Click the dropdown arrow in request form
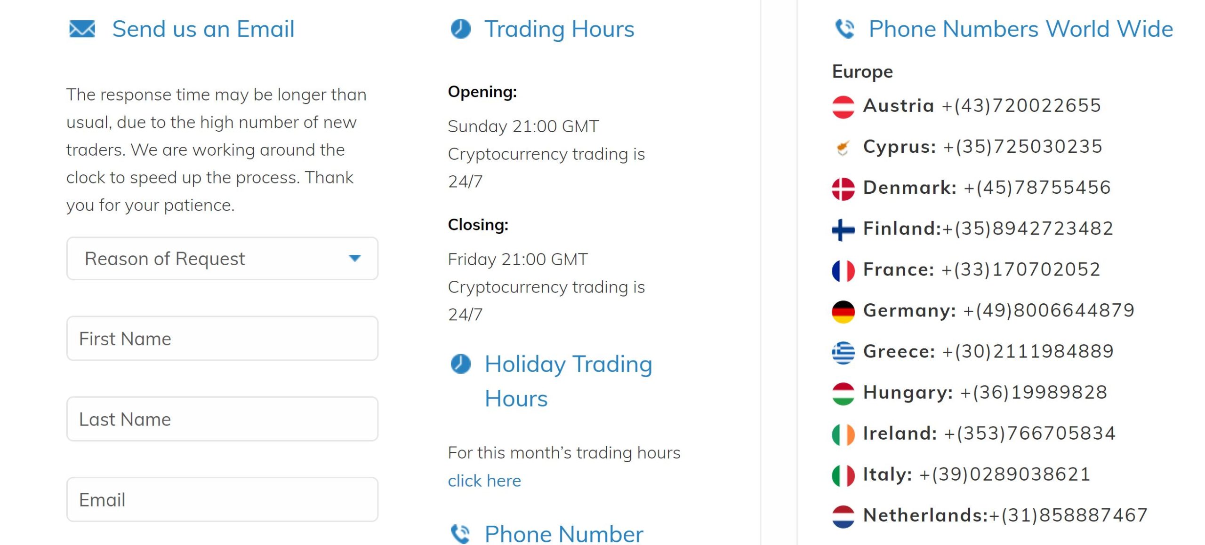This screenshot has width=1205, height=545. pos(355,259)
